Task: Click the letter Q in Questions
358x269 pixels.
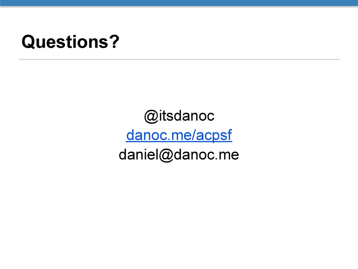Action: pyautogui.click(x=28, y=42)
